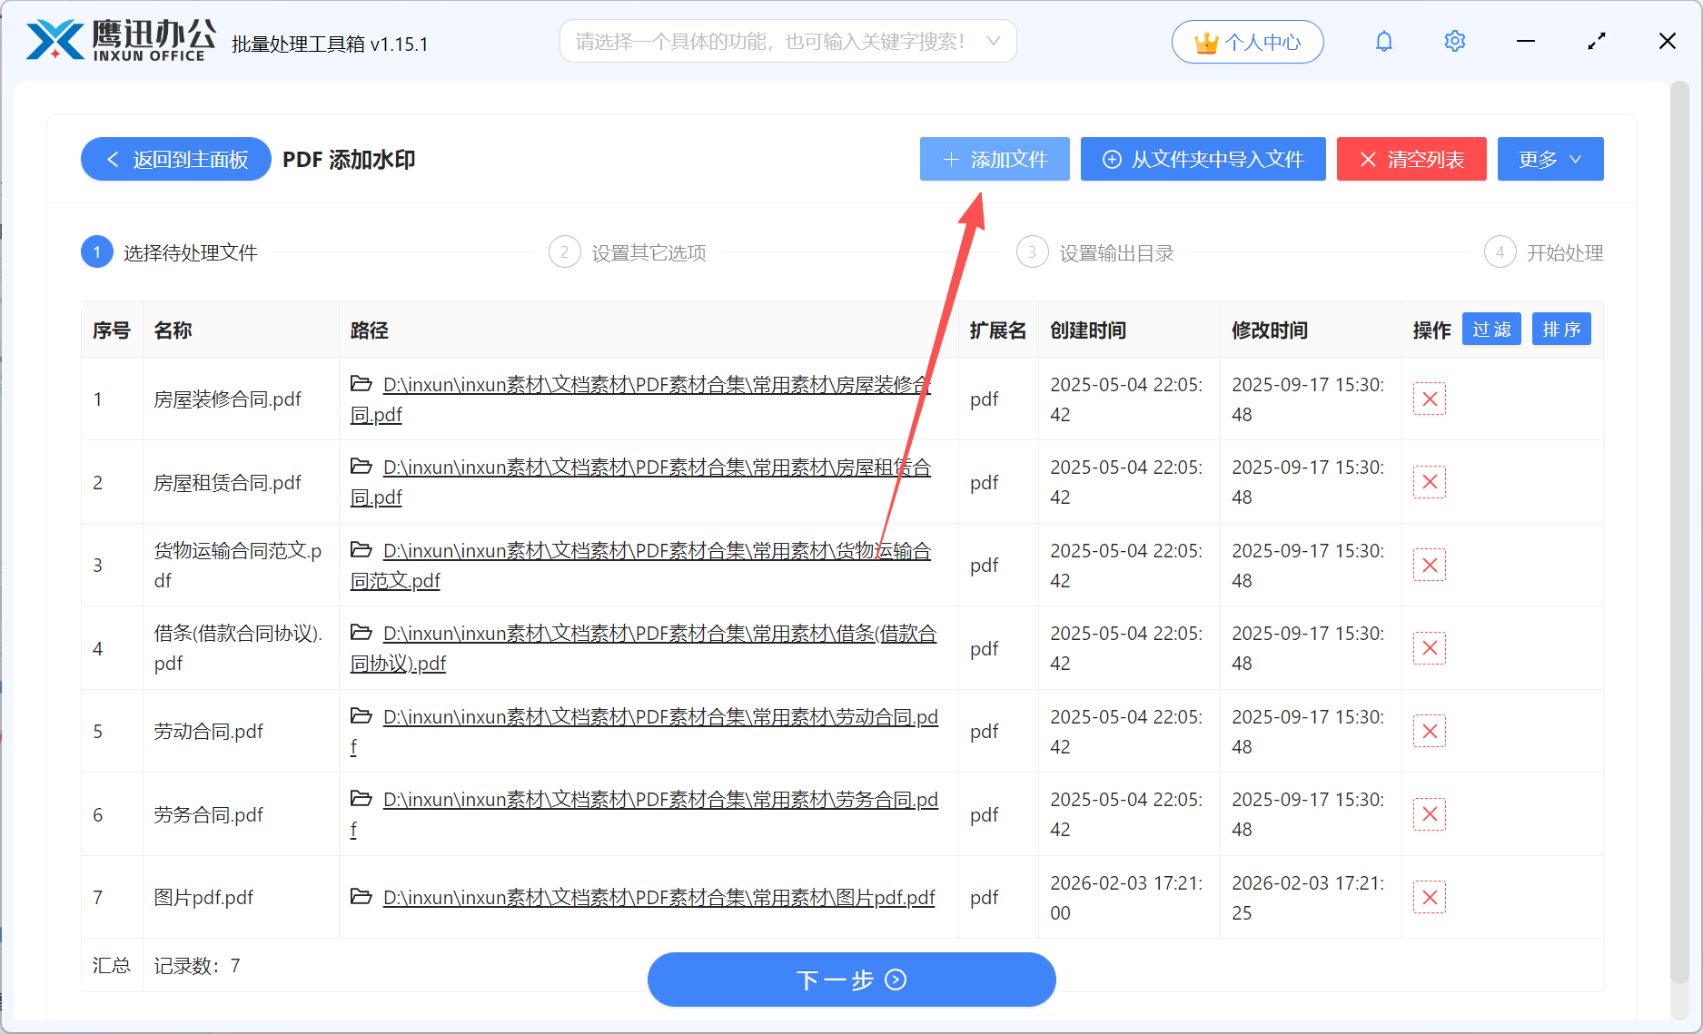Viewport: 1703px width, 1034px height.
Task: Click the vertical scrollbar on the right
Action: tap(1679, 531)
